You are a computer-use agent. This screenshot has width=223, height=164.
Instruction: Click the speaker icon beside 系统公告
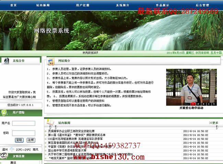tap(7, 61)
